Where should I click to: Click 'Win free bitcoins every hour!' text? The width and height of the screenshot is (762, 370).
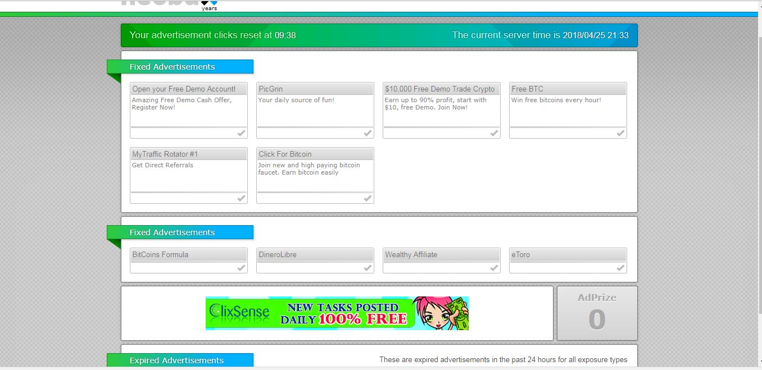(556, 100)
